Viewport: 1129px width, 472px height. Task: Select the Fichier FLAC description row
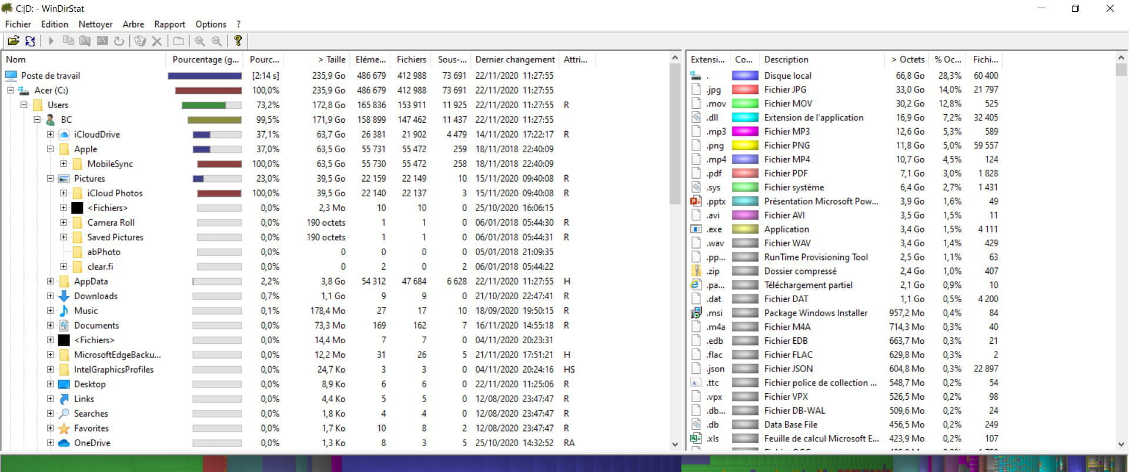(x=788, y=354)
